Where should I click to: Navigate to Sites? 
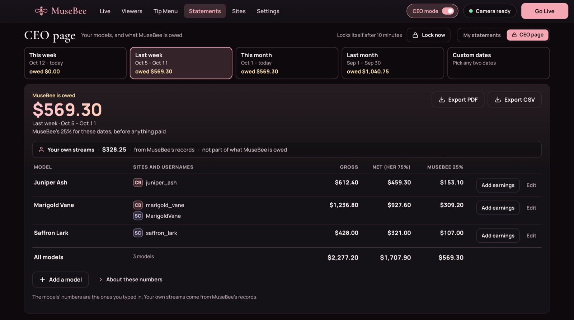click(239, 11)
